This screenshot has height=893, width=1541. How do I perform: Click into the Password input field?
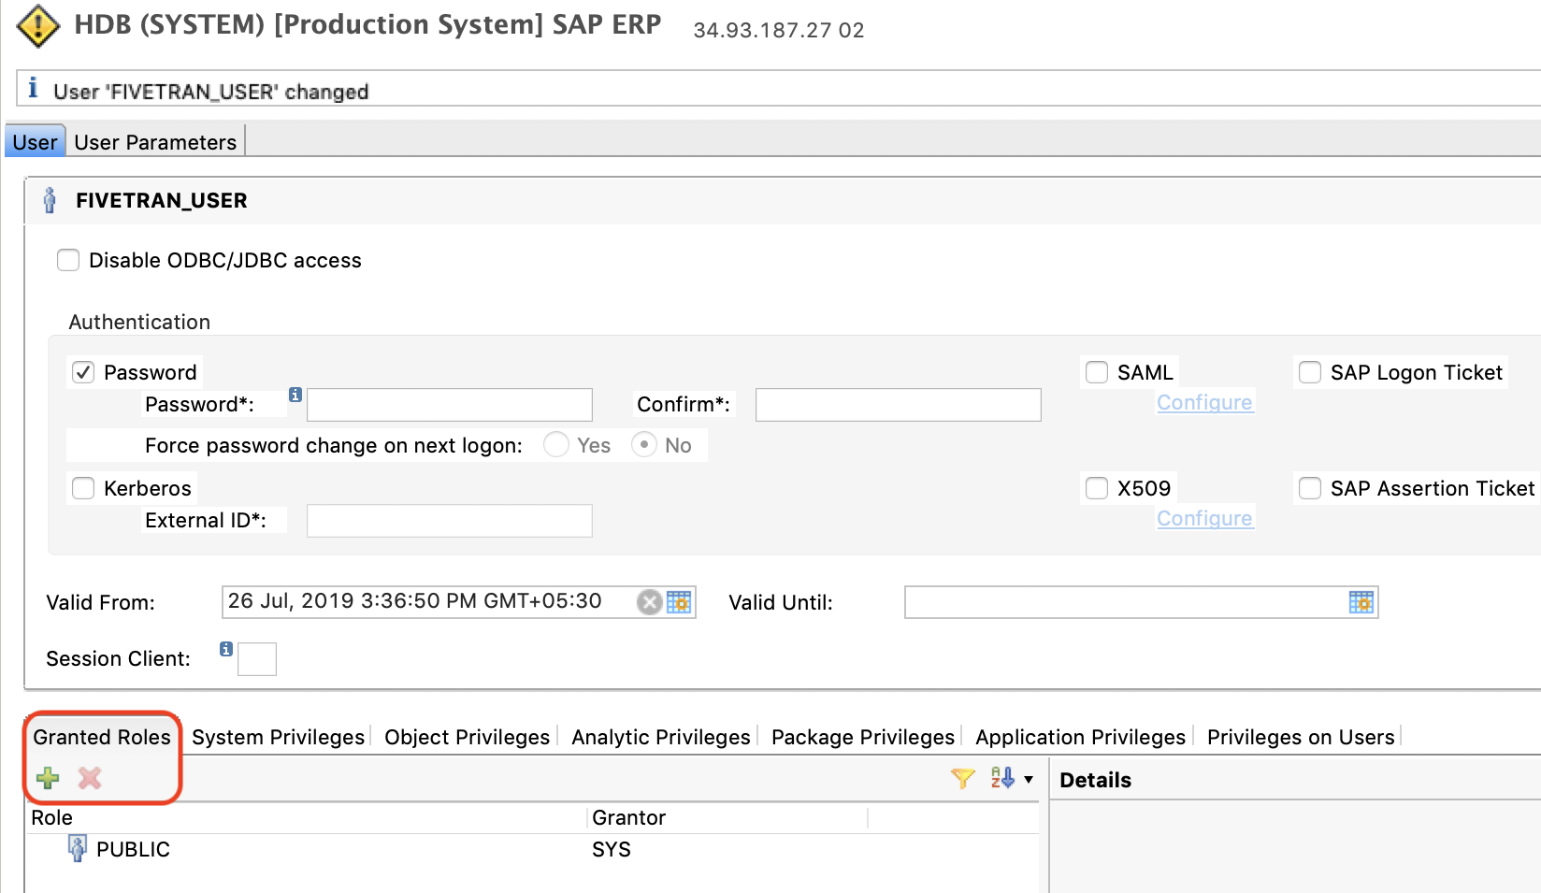click(450, 405)
